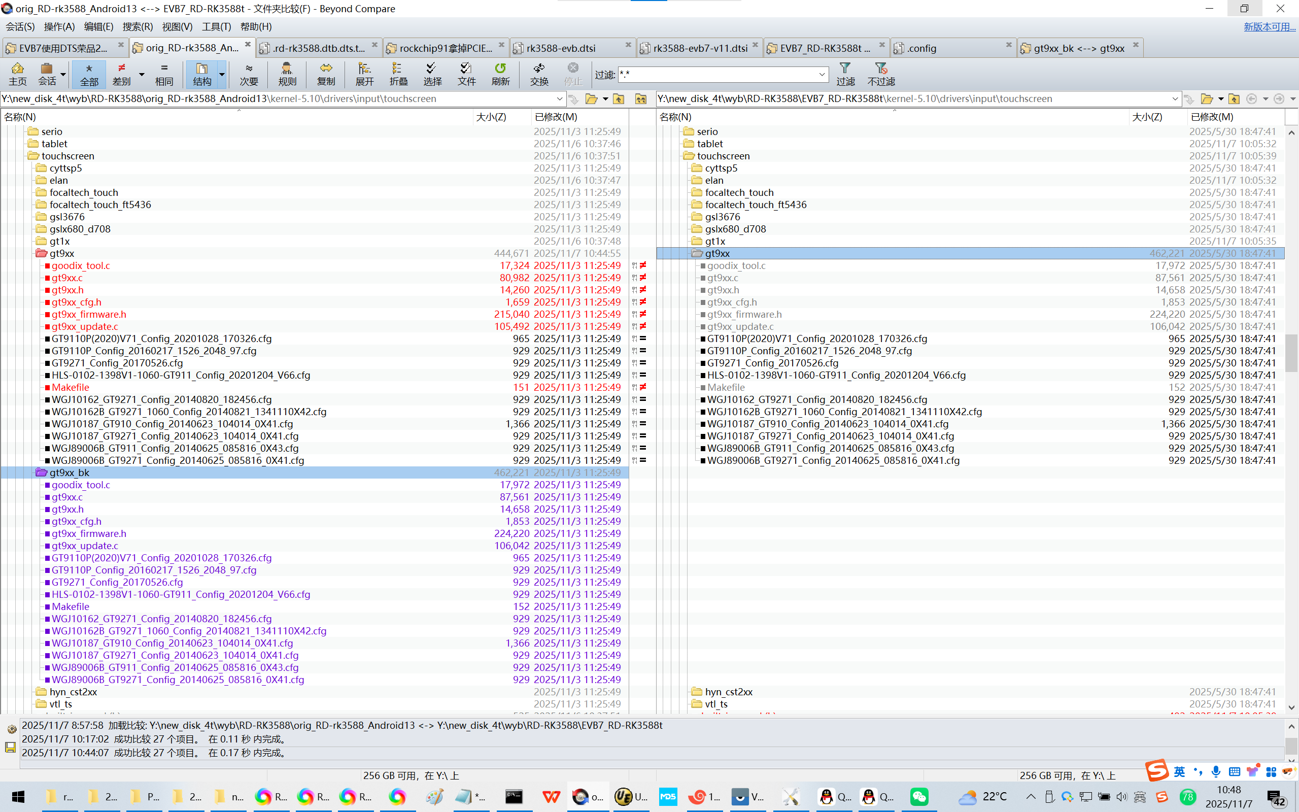
Task: Toggle the Show Differences (差别) button
Action: coord(122,74)
